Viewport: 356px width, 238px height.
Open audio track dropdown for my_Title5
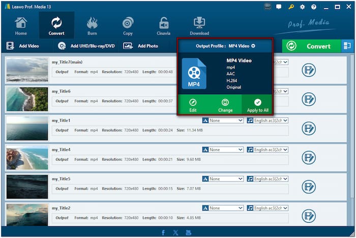point(268,179)
